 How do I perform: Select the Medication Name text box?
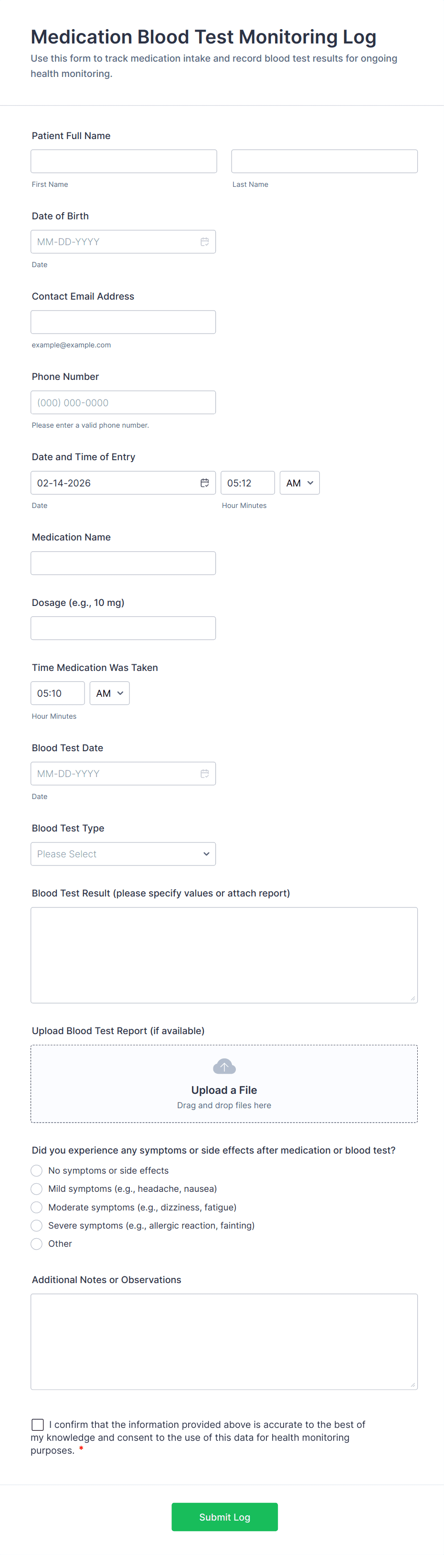123,563
